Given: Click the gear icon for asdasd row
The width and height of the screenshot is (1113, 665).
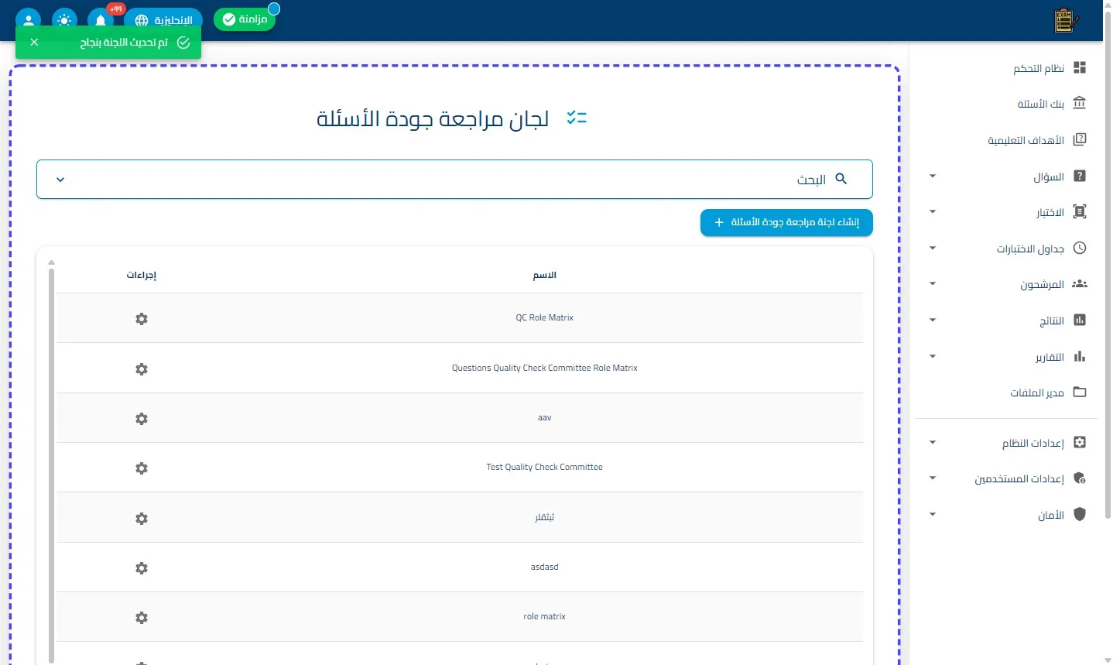Looking at the screenshot, I should tap(142, 568).
